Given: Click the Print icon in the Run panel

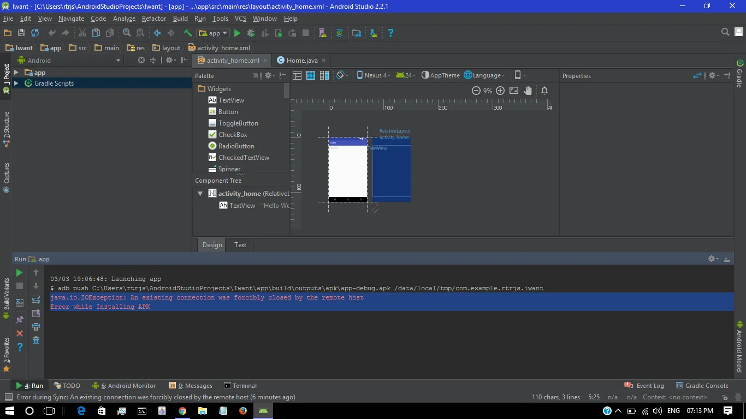Looking at the screenshot, I should point(36,327).
